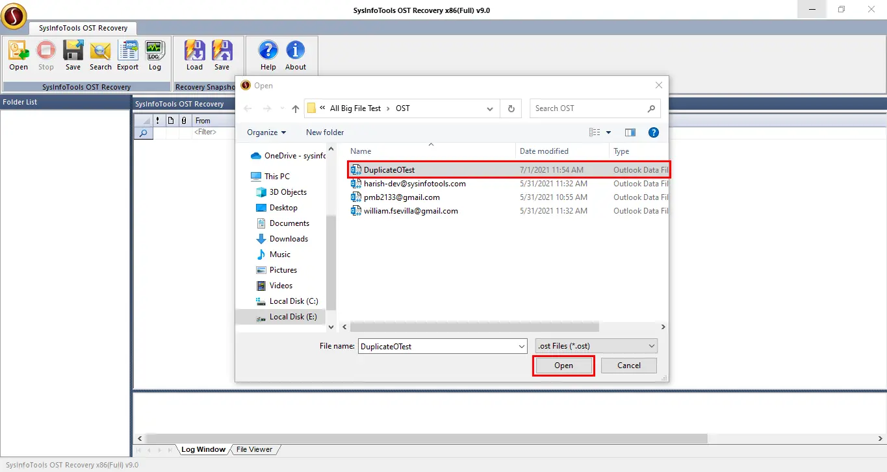Select OneDrive in navigation pane
887x472 pixels.
click(x=288, y=156)
